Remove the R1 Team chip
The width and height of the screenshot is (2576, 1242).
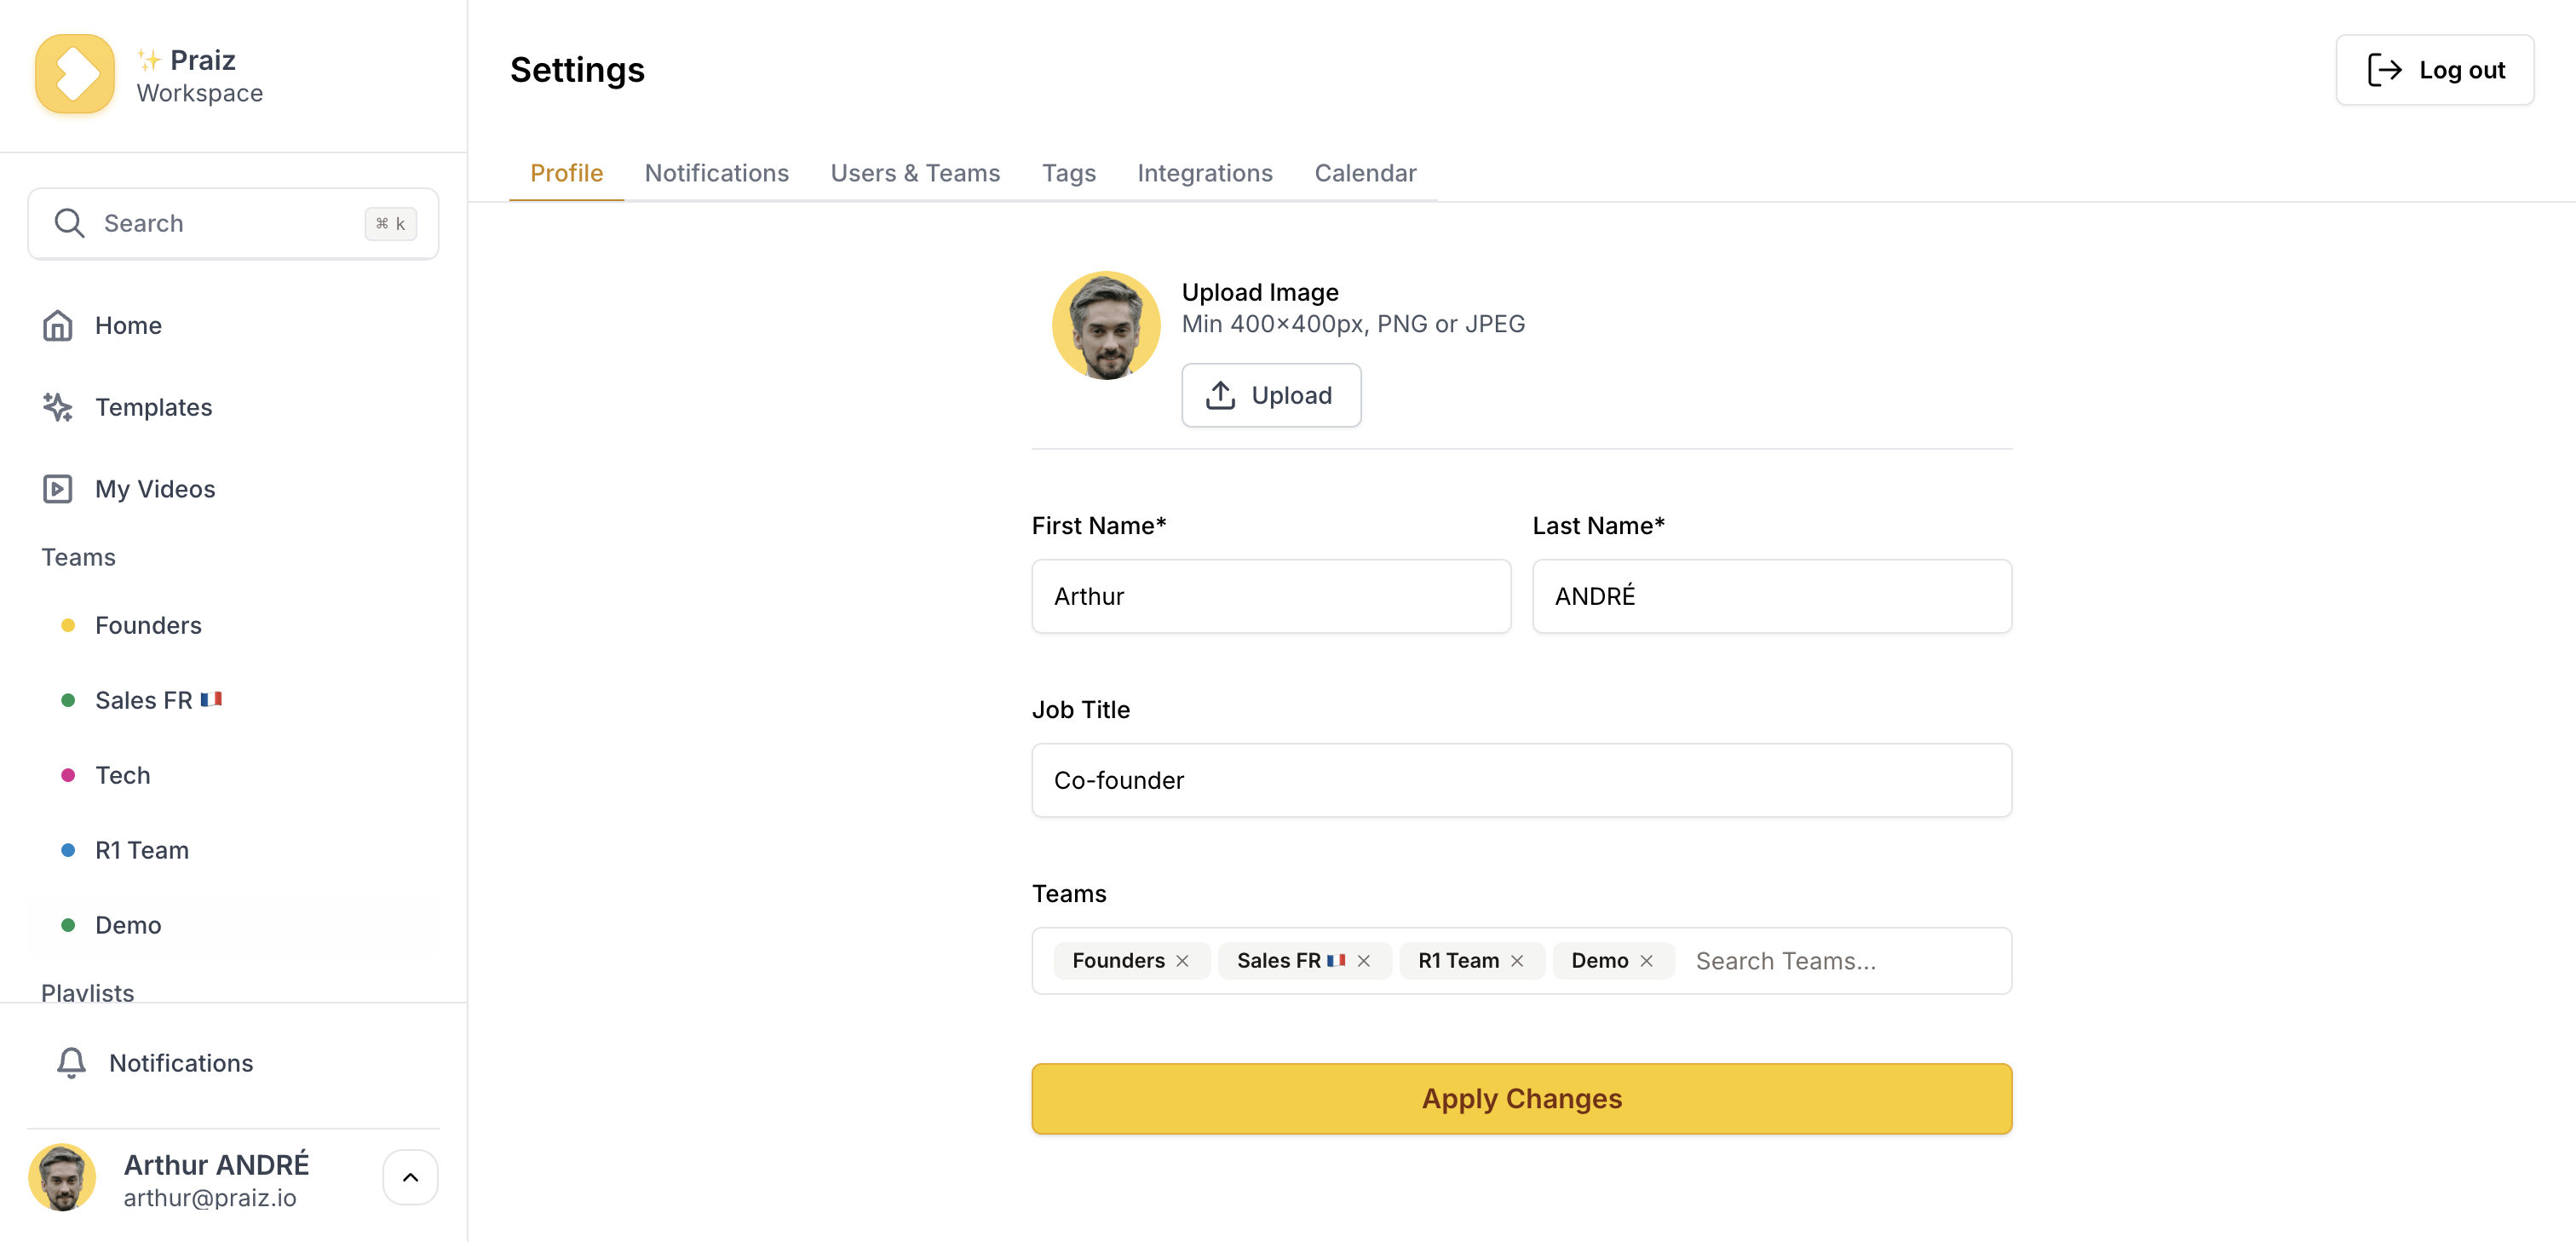1517,961
